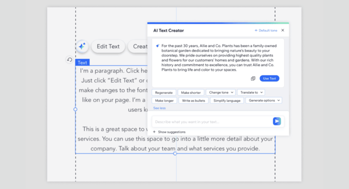The width and height of the screenshot is (349, 189).
Task: Click the Make shorter button
Action: (x=191, y=93)
